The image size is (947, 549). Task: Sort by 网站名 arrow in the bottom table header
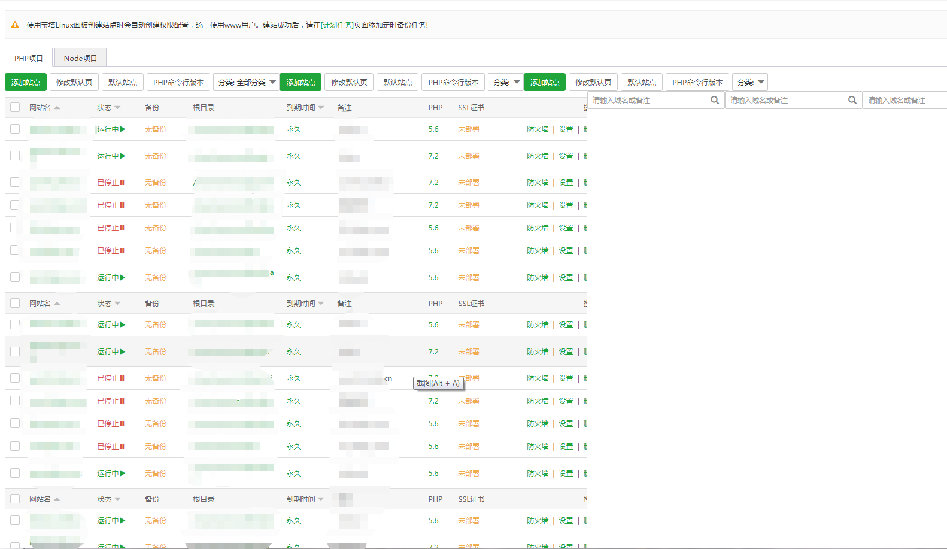57,499
